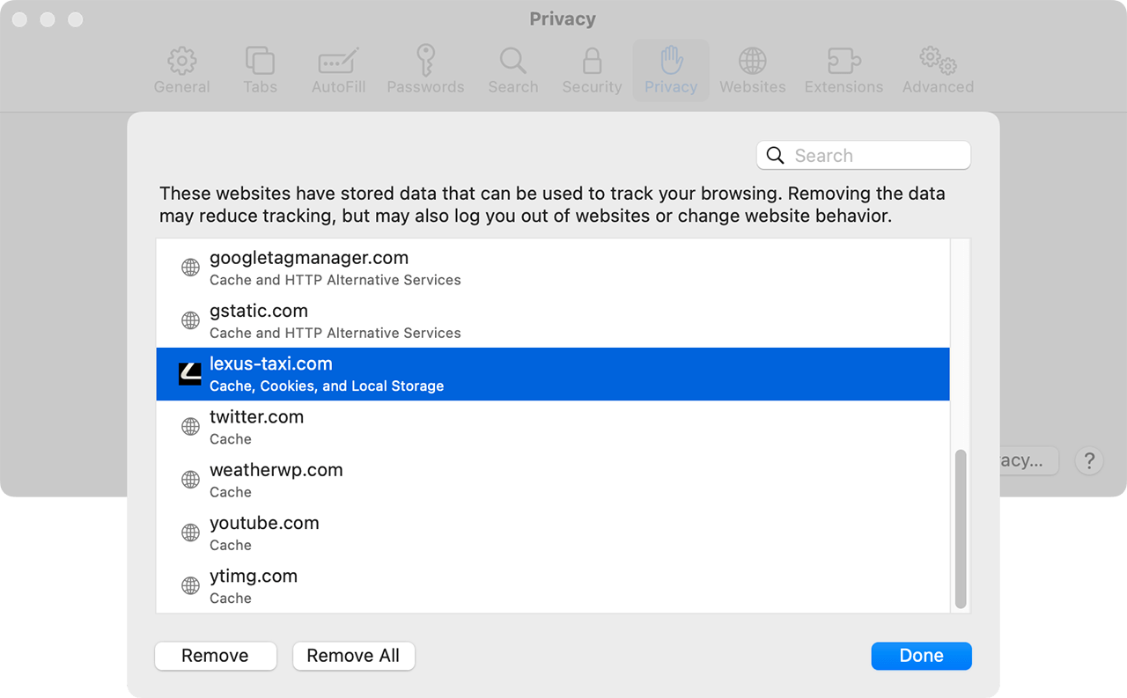Image resolution: width=1127 pixels, height=698 pixels.
Task: Open the Passwords key icon
Action: click(425, 61)
